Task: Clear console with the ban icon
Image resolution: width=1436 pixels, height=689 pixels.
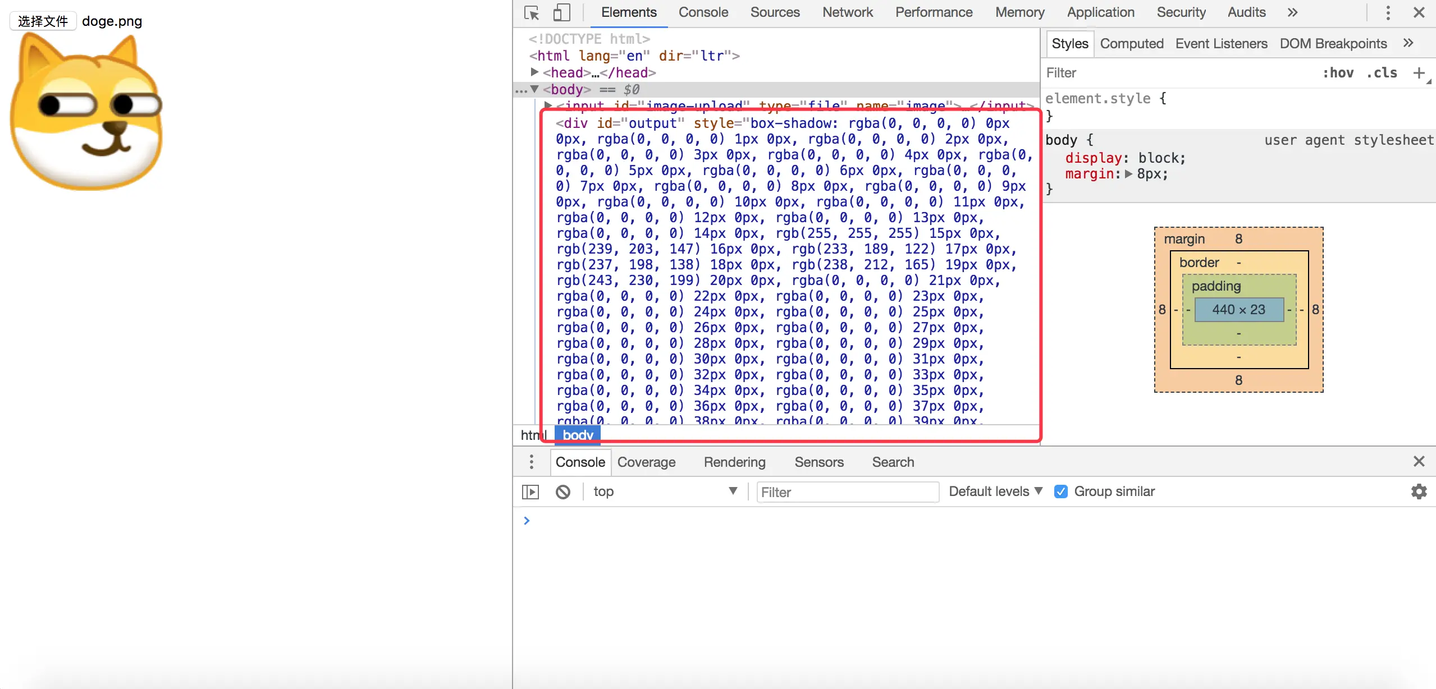Action: coord(562,492)
